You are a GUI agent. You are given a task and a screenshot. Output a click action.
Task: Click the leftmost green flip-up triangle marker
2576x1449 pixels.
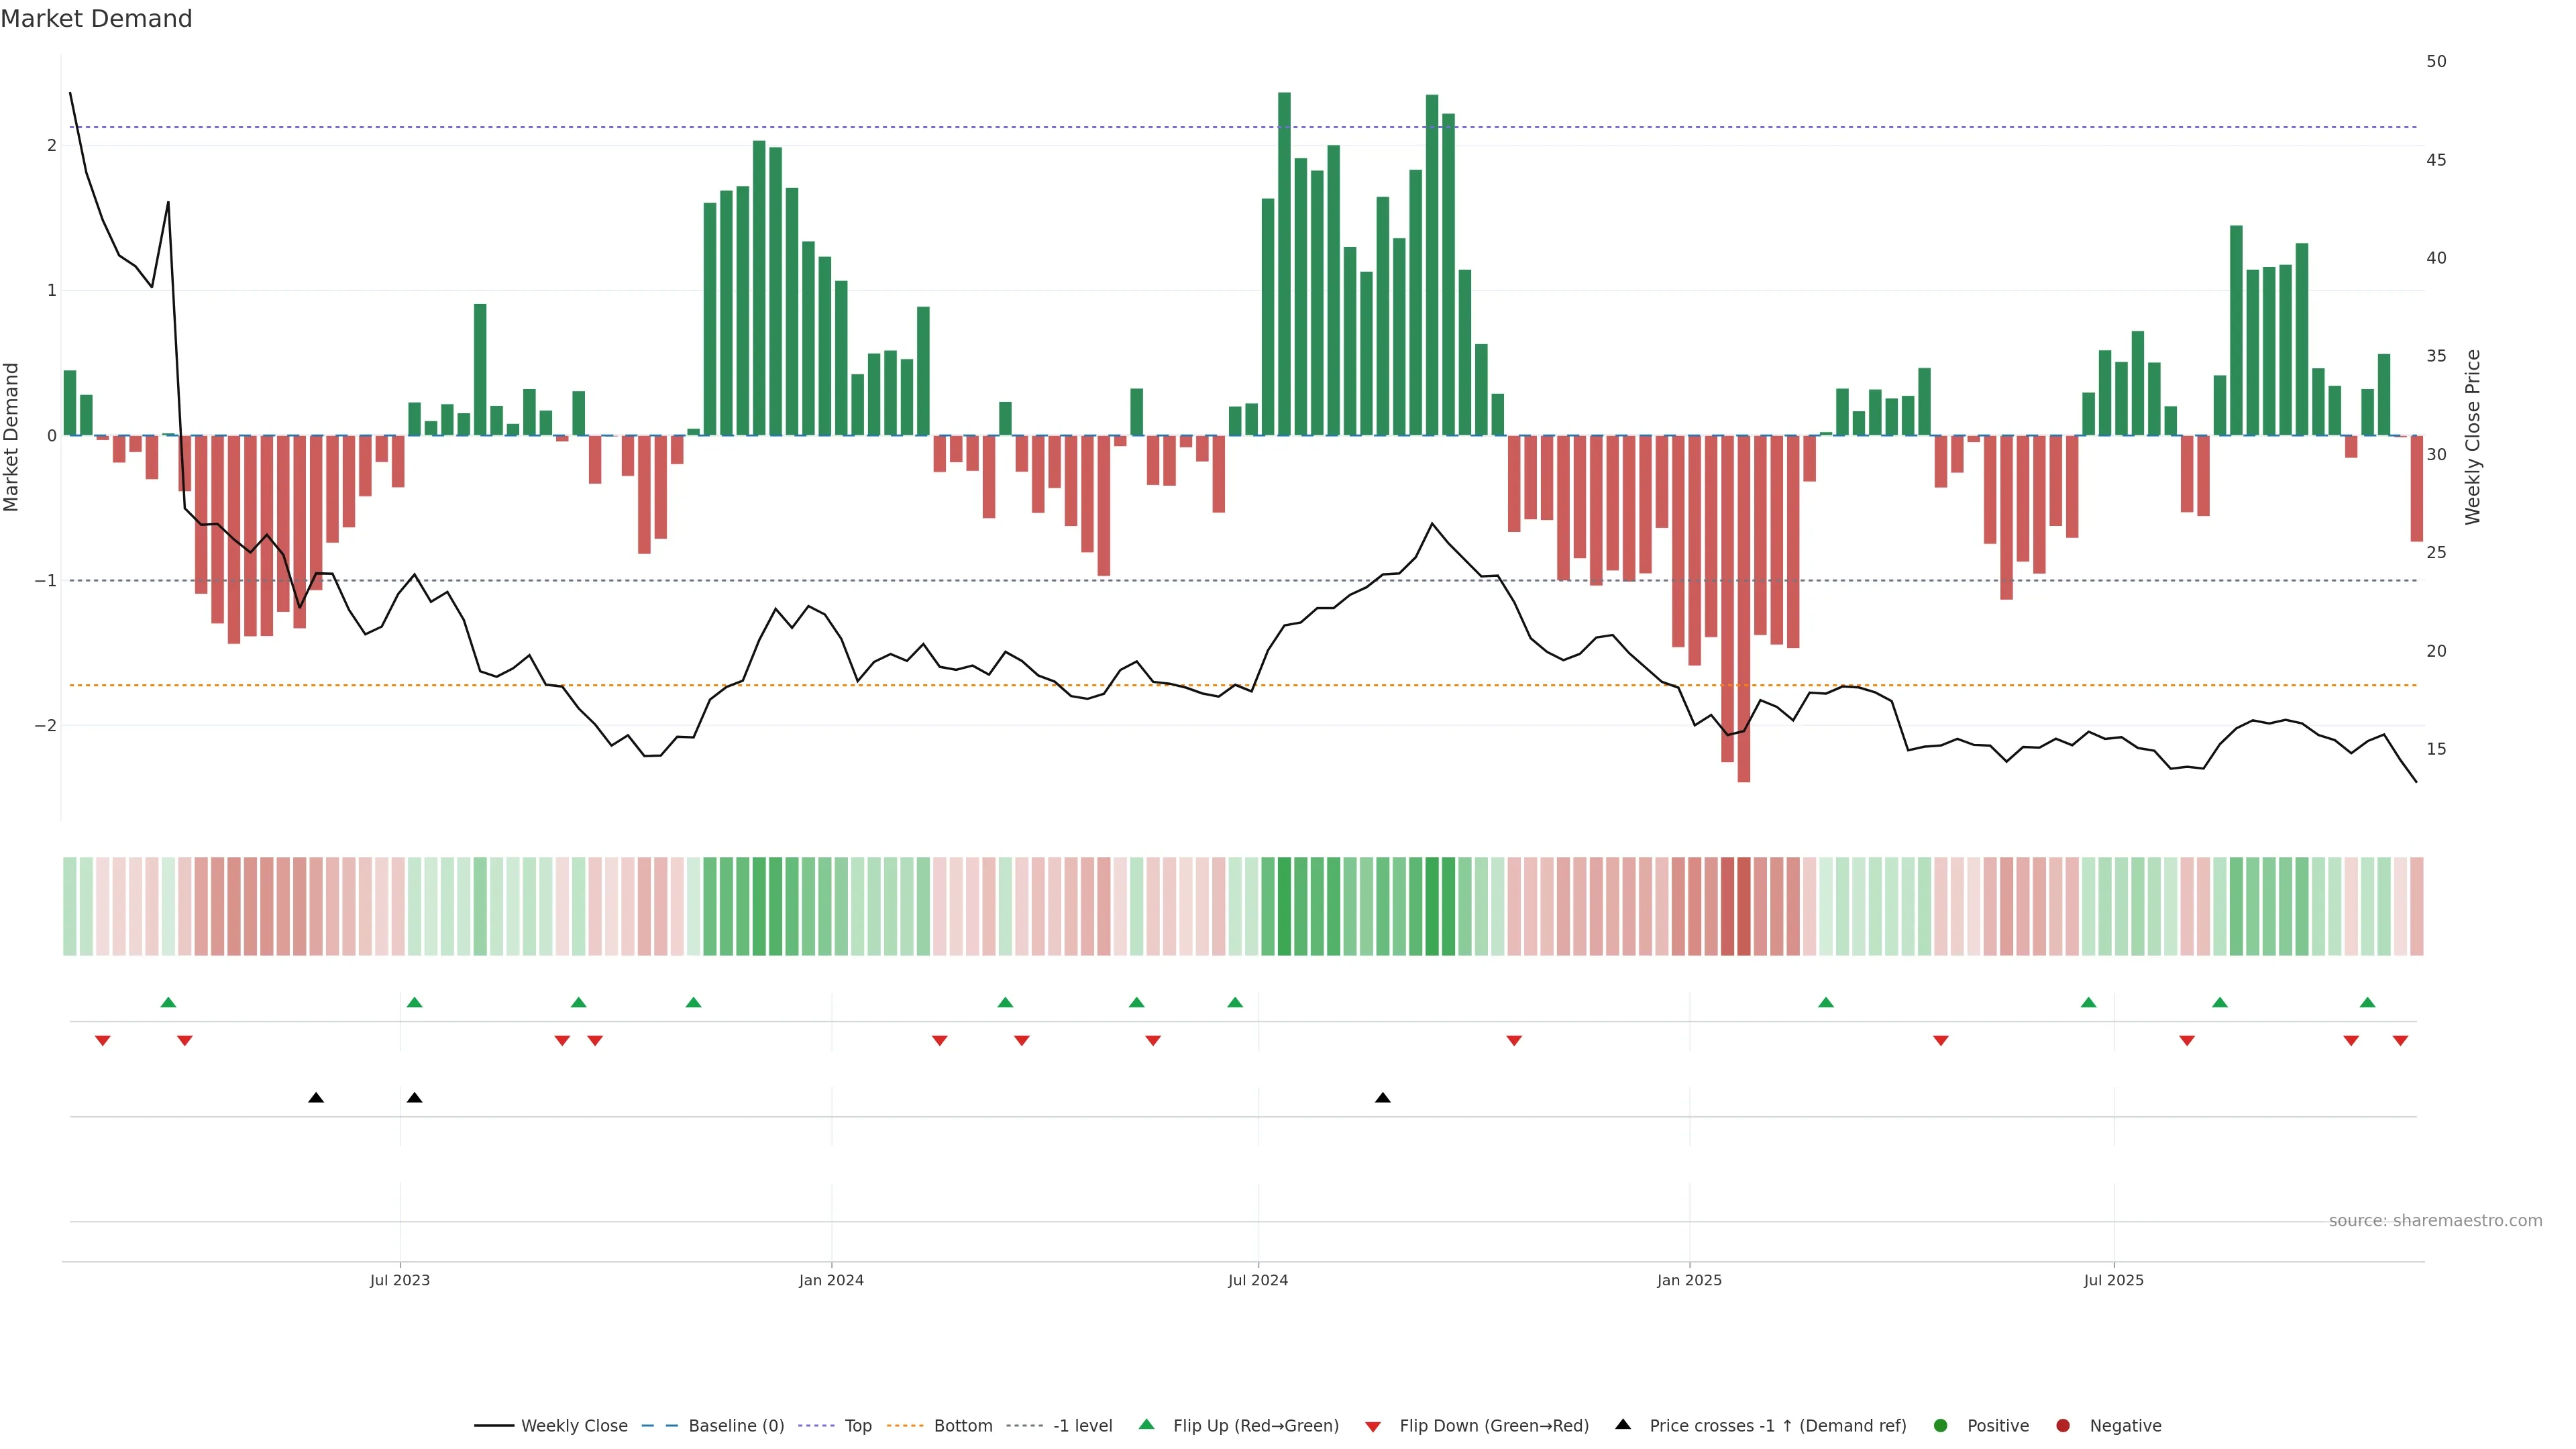[x=168, y=1002]
